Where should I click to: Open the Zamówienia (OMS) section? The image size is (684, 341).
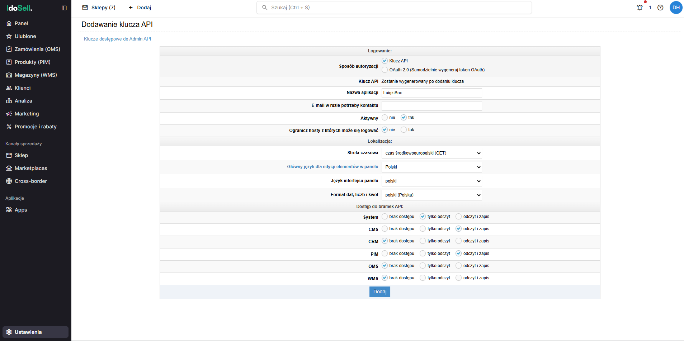pyautogui.click(x=37, y=49)
